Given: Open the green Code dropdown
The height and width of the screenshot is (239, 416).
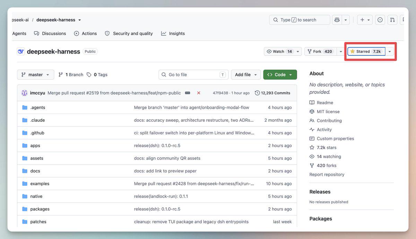Looking at the screenshot, I should [280, 74].
